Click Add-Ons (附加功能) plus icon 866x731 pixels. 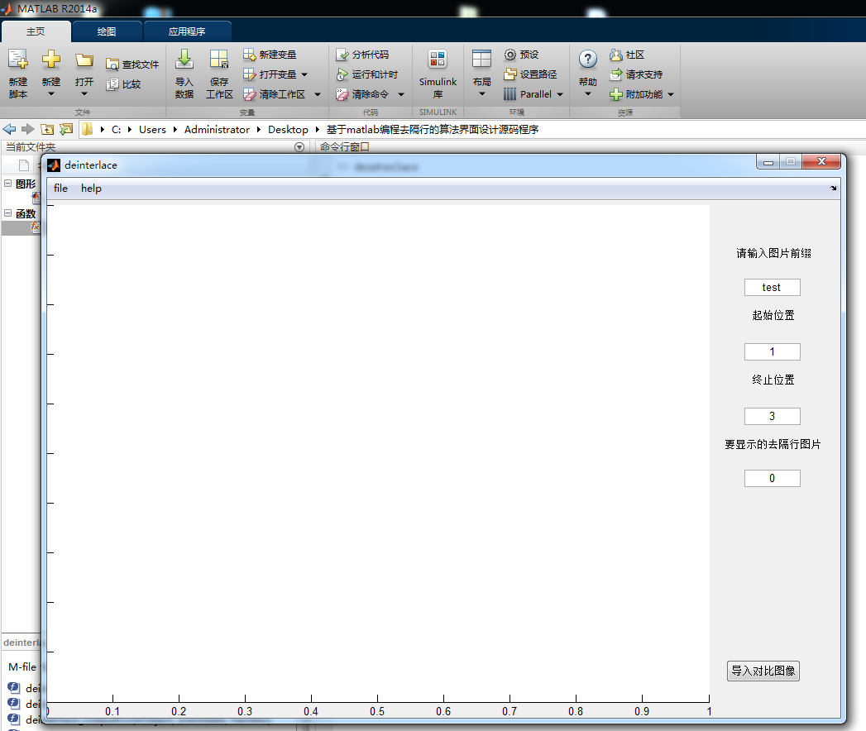616,94
